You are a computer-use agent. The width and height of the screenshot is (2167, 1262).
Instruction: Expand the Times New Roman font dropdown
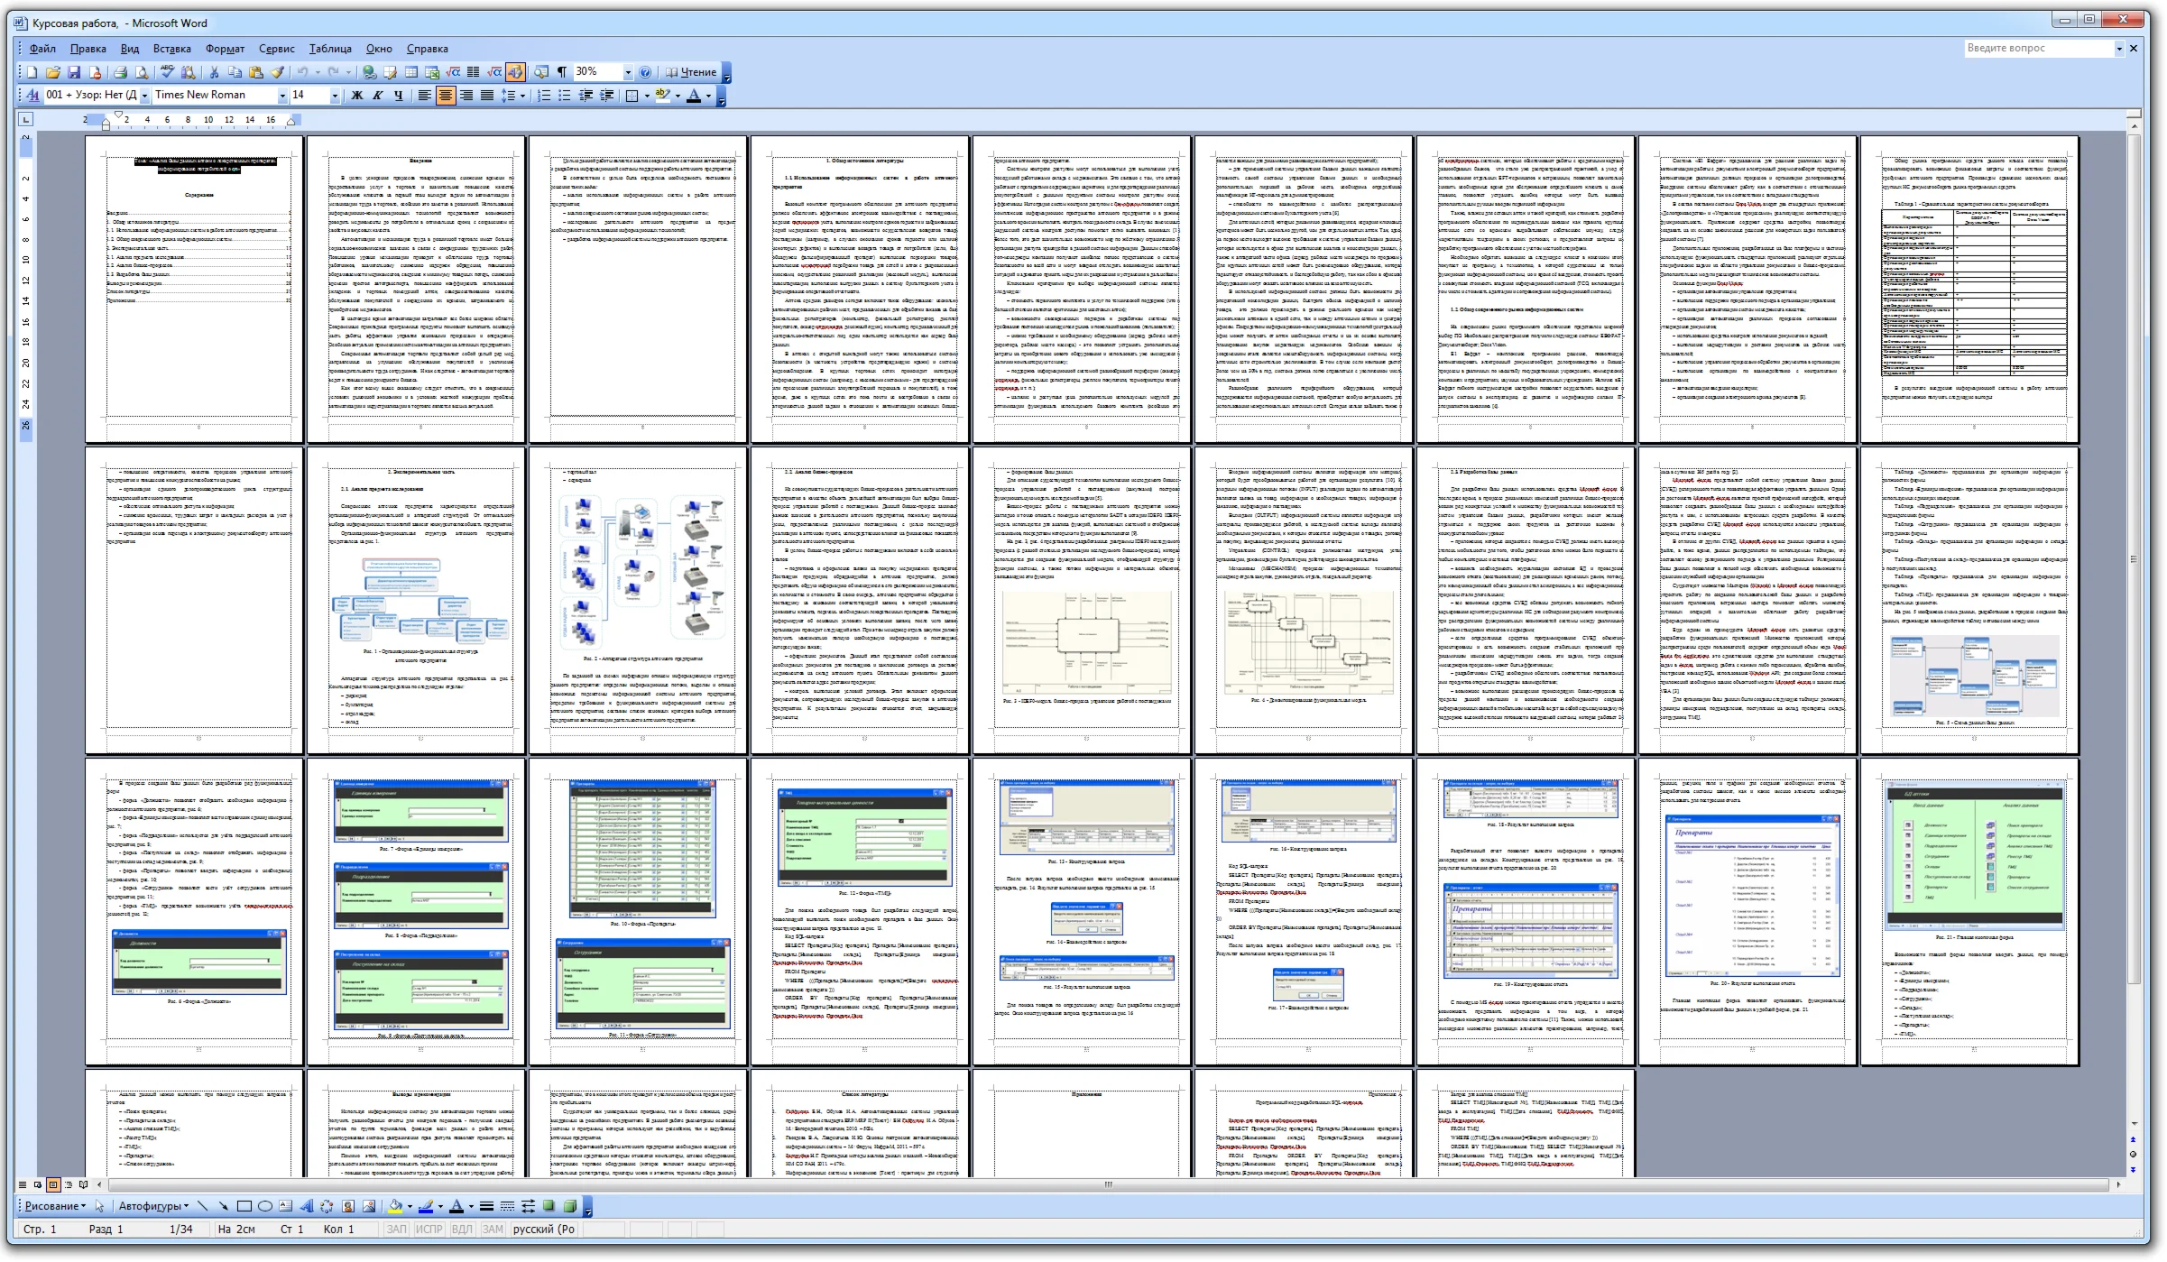(282, 96)
